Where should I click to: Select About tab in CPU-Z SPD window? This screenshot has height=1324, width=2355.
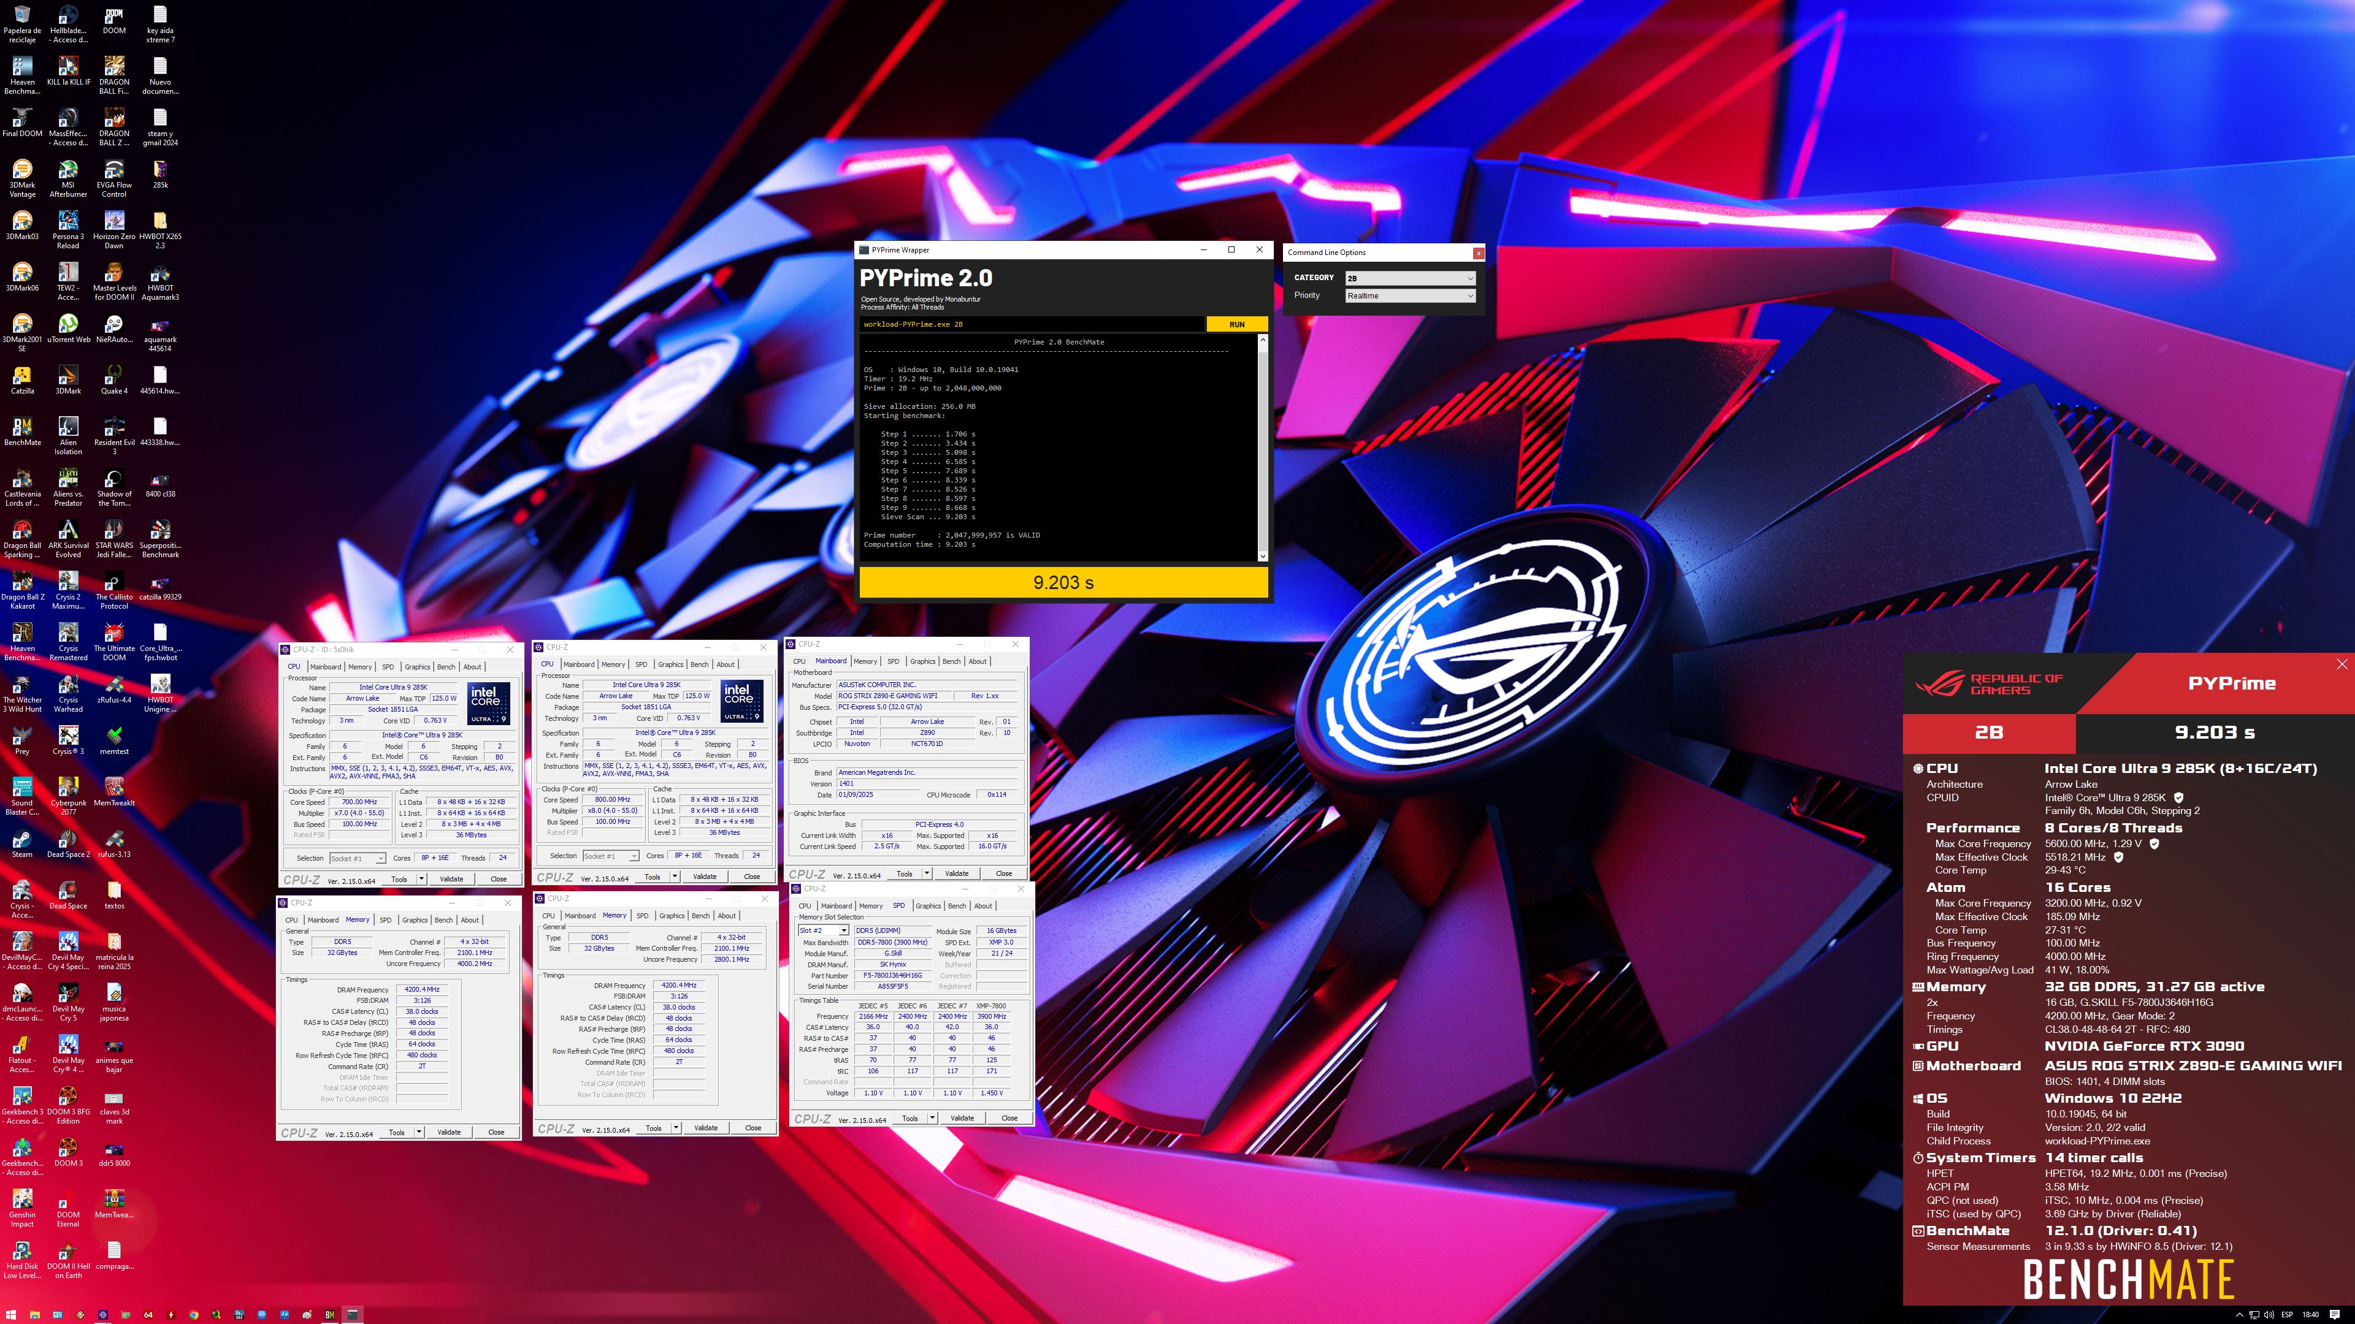982,907
